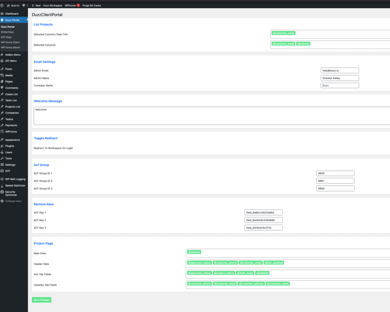Screen dimensions: 390x312
Task: Remove website tag from Main Data
Action: (x=189, y=252)
